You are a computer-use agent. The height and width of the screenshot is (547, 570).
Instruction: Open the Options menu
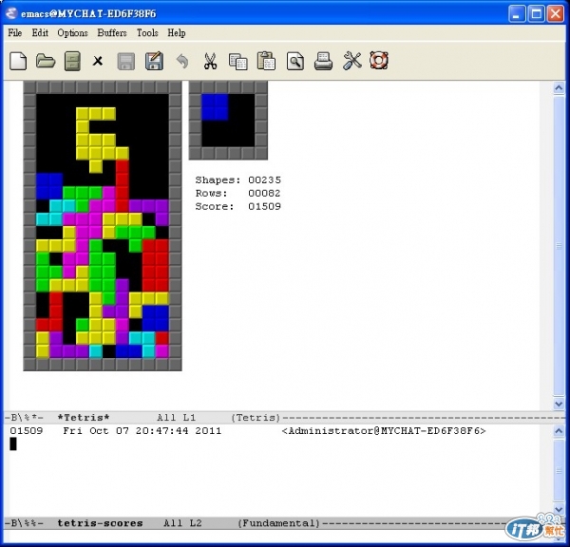tap(73, 33)
